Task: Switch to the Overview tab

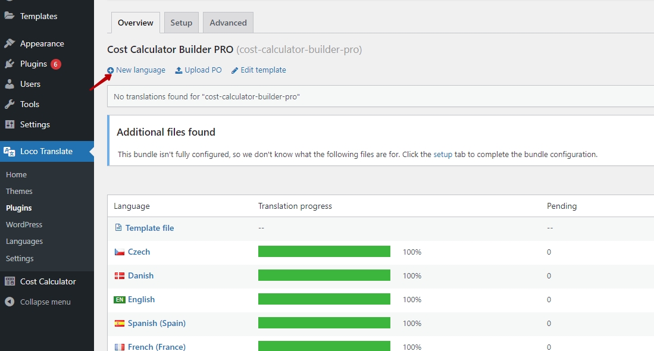Action: click(x=136, y=23)
